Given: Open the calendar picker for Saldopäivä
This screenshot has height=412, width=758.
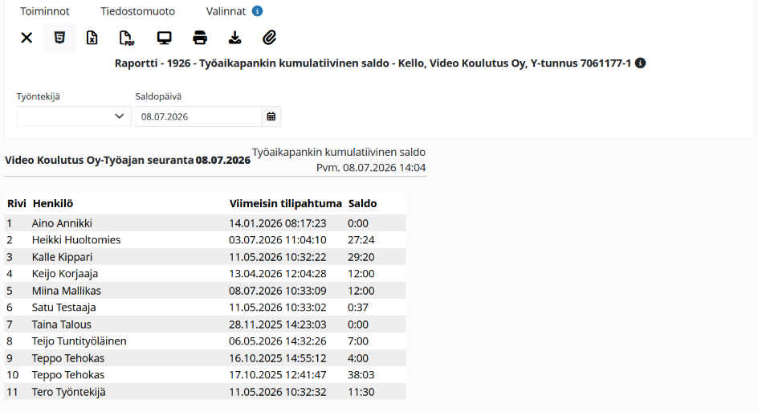Looking at the screenshot, I should pyautogui.click(x=271, y=116).
